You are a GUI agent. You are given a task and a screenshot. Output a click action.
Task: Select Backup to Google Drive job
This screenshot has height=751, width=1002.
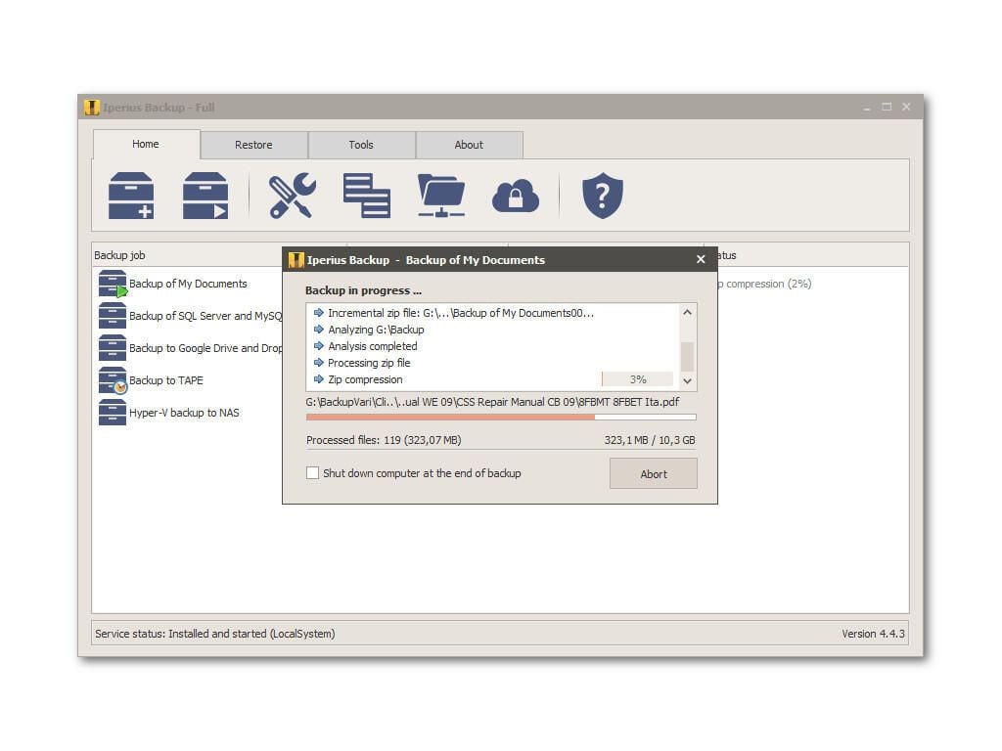coord(205,348)
